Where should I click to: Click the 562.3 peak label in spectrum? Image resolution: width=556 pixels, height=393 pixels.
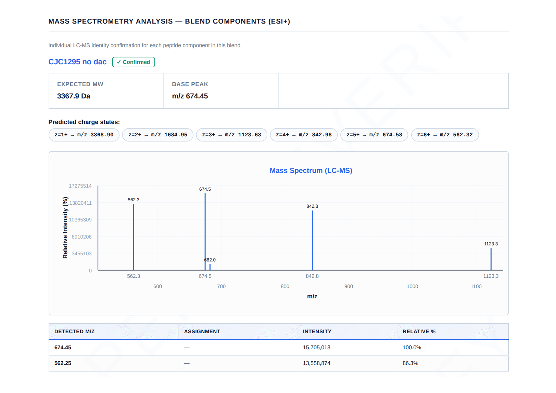click(x=134, y=200)
